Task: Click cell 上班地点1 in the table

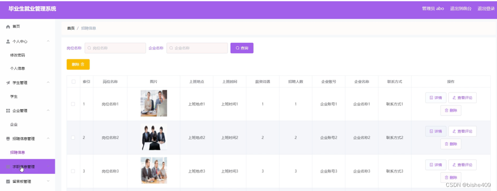Action: (x=196, y=104)
